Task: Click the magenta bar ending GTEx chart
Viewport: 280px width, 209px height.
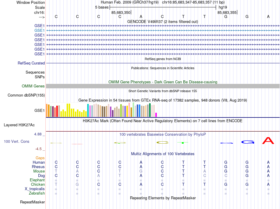Action: (156, 115)
